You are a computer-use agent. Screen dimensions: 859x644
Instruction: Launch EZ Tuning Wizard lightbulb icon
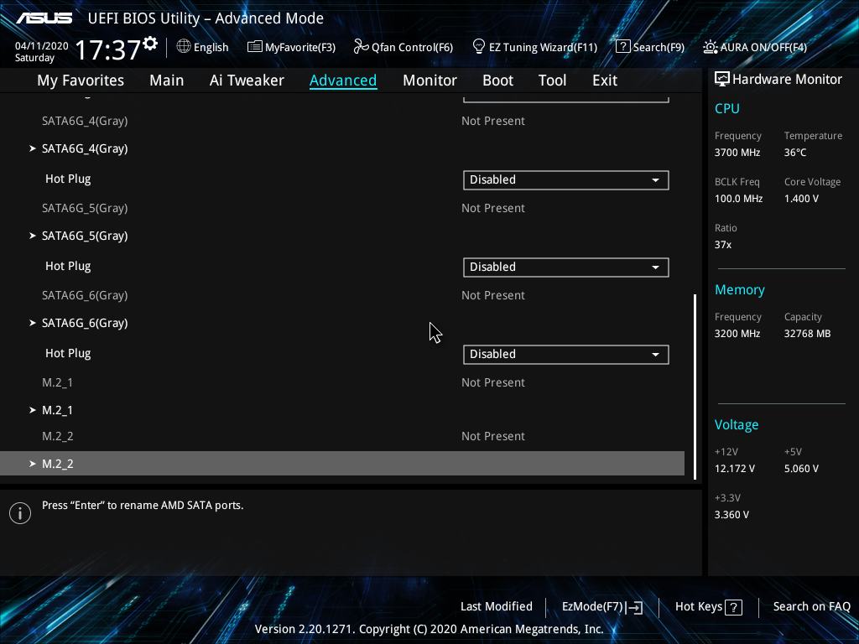point(479,47)
